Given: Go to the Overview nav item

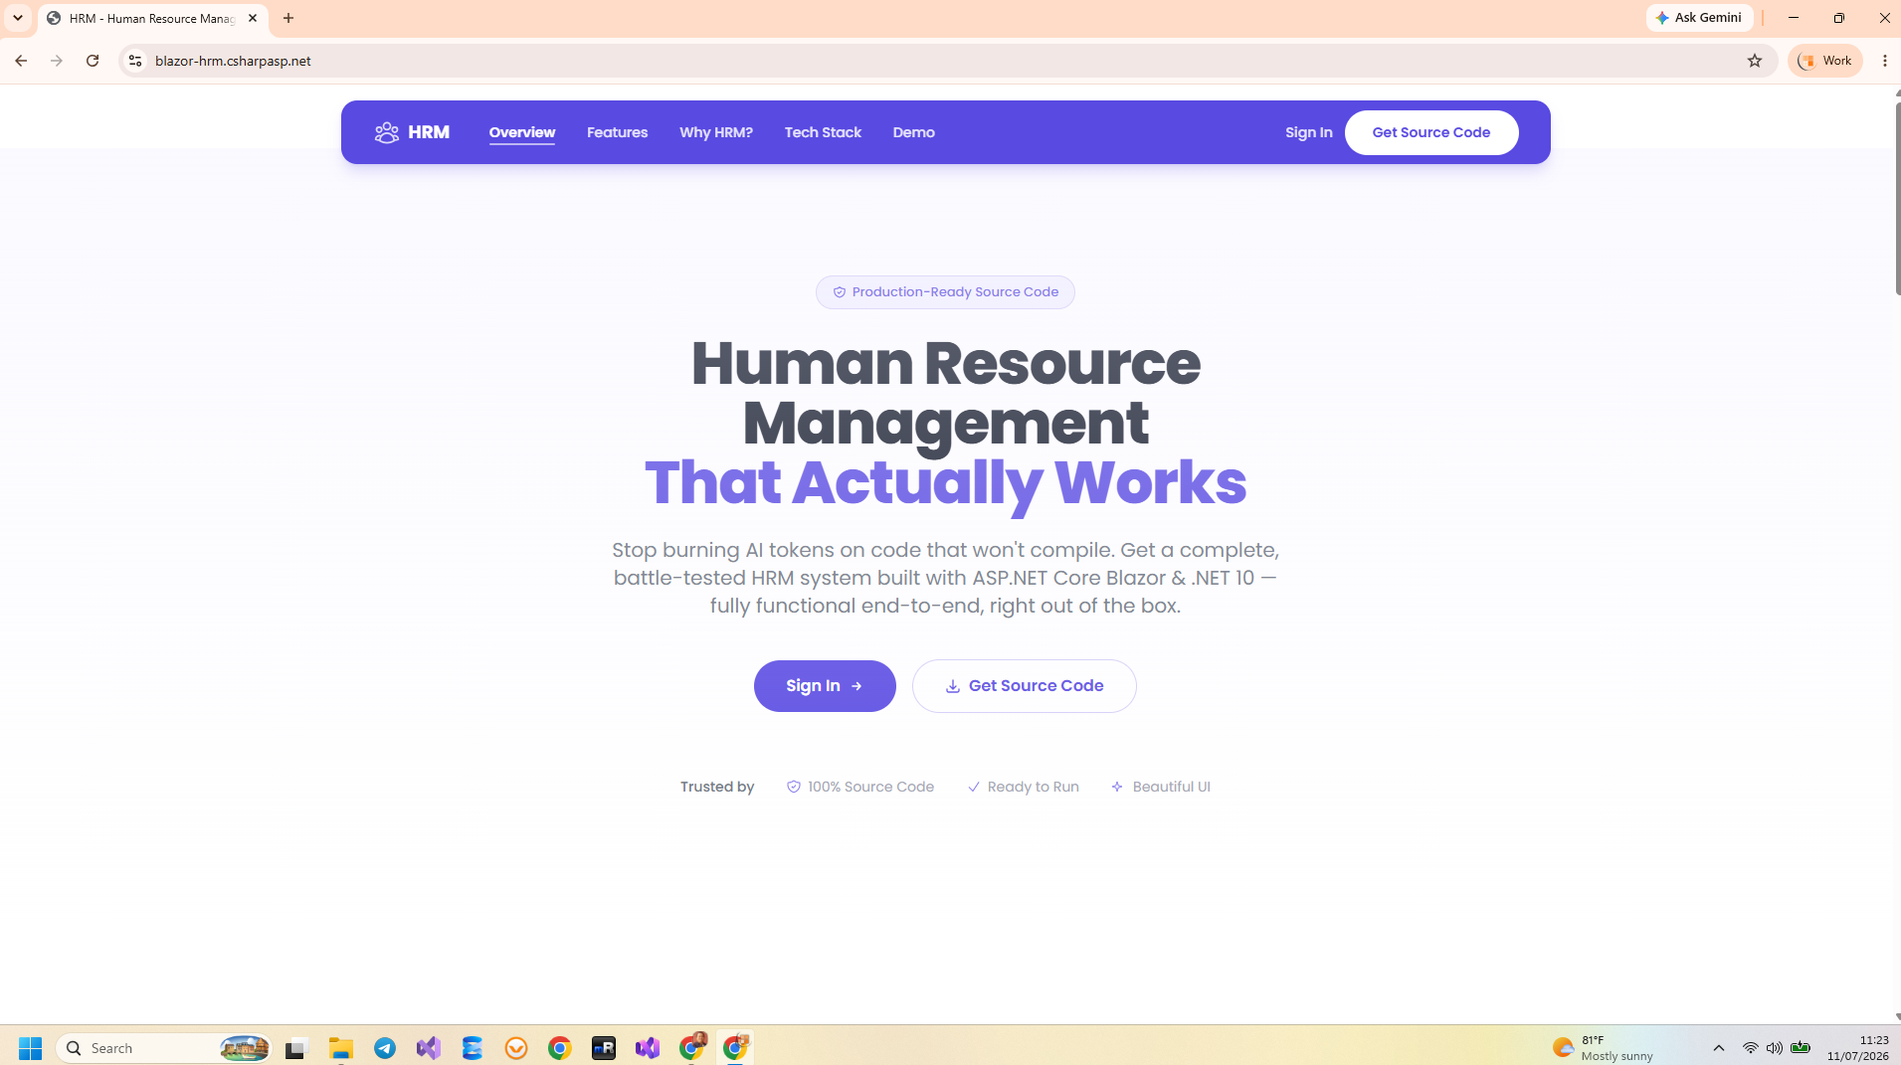Looking at the screenshot, I should (x=522, y=132).
